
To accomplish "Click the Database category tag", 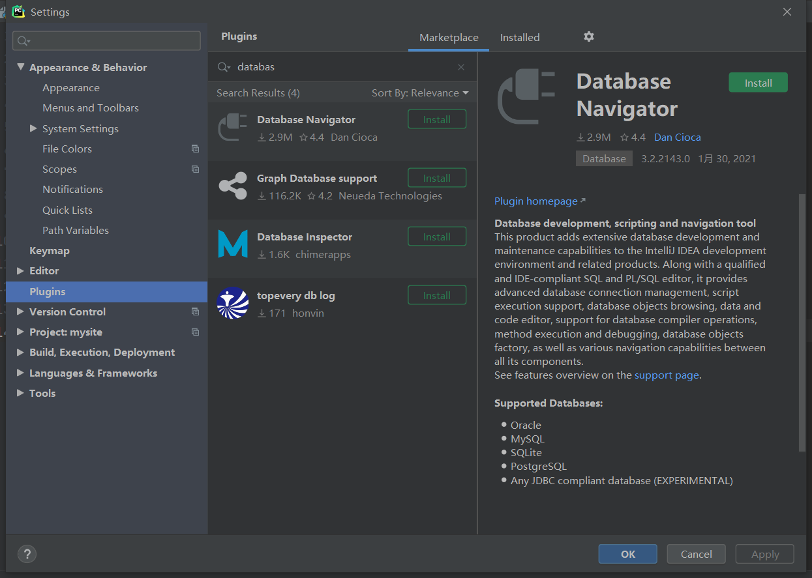I will (x=604, y=158).
